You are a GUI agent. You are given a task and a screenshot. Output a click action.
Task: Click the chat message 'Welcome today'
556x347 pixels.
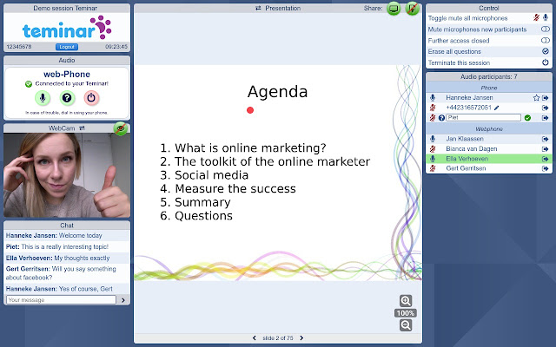81,235
